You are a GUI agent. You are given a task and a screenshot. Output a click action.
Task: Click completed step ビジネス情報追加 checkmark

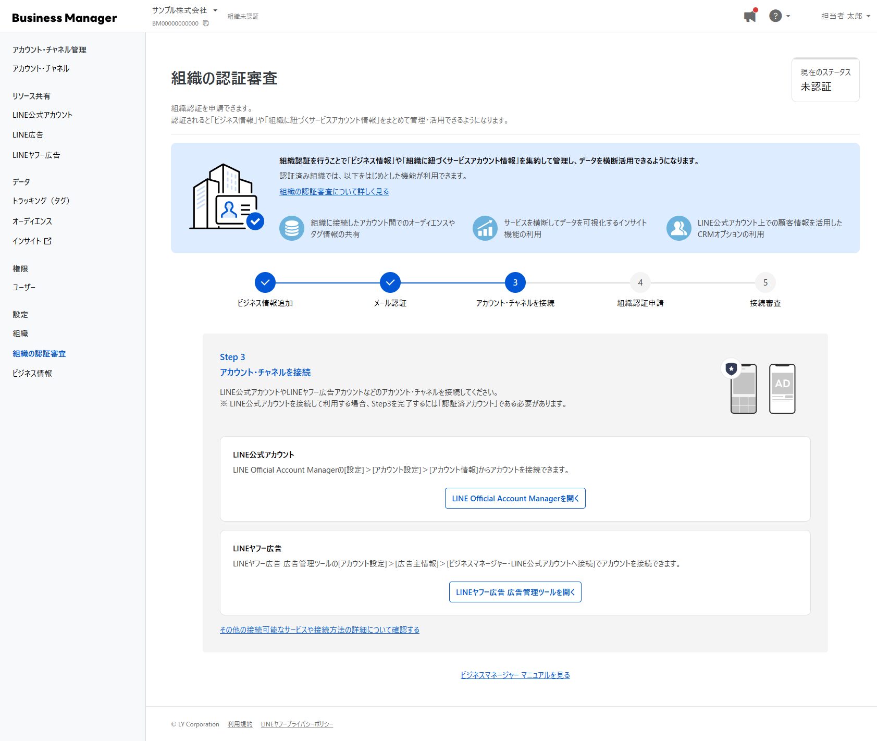tap(265, 282)
